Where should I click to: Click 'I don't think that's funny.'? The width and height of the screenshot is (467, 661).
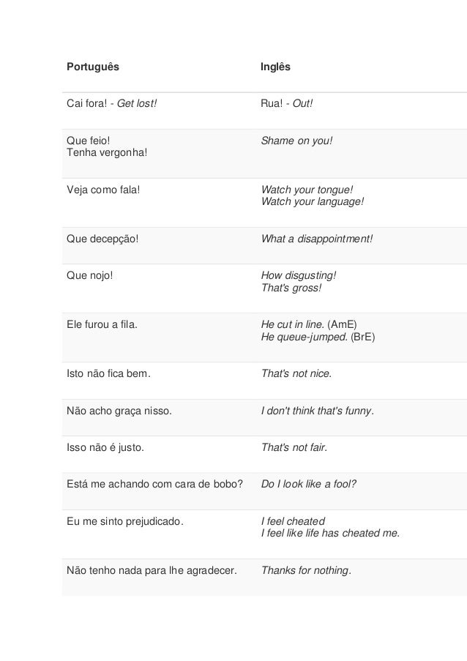click(x=318, y=411)
